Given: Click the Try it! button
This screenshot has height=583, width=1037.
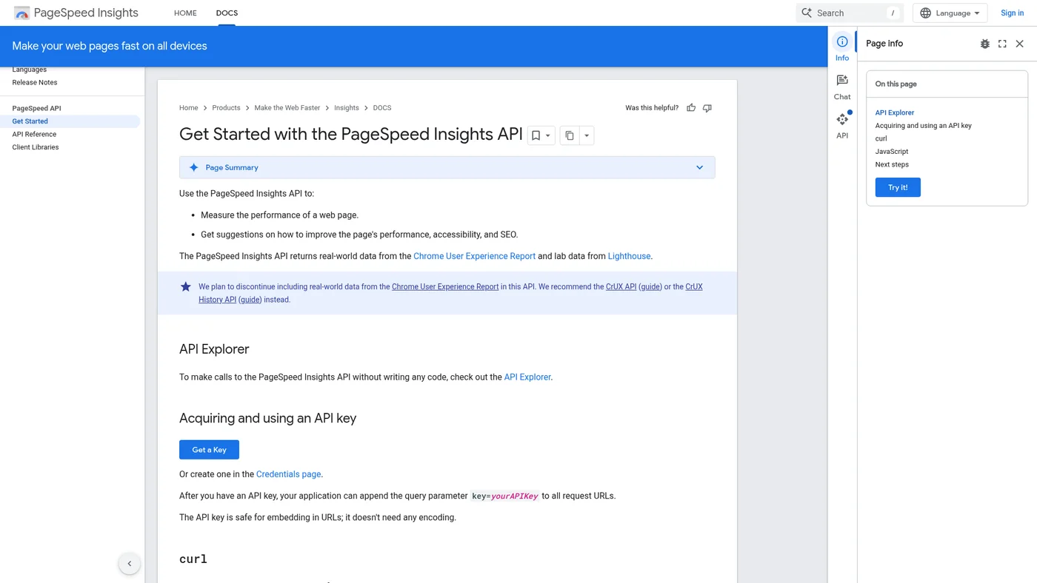Looking at the screenshot, I should (898, 187).
